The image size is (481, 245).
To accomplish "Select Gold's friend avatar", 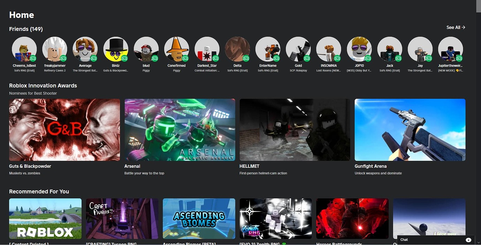I will 298,49.
